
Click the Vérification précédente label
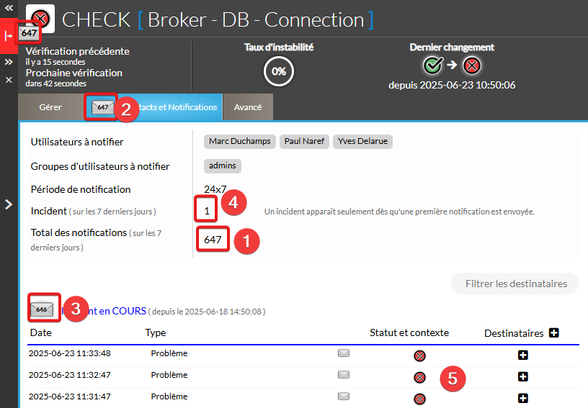click(x=77, y=51)
